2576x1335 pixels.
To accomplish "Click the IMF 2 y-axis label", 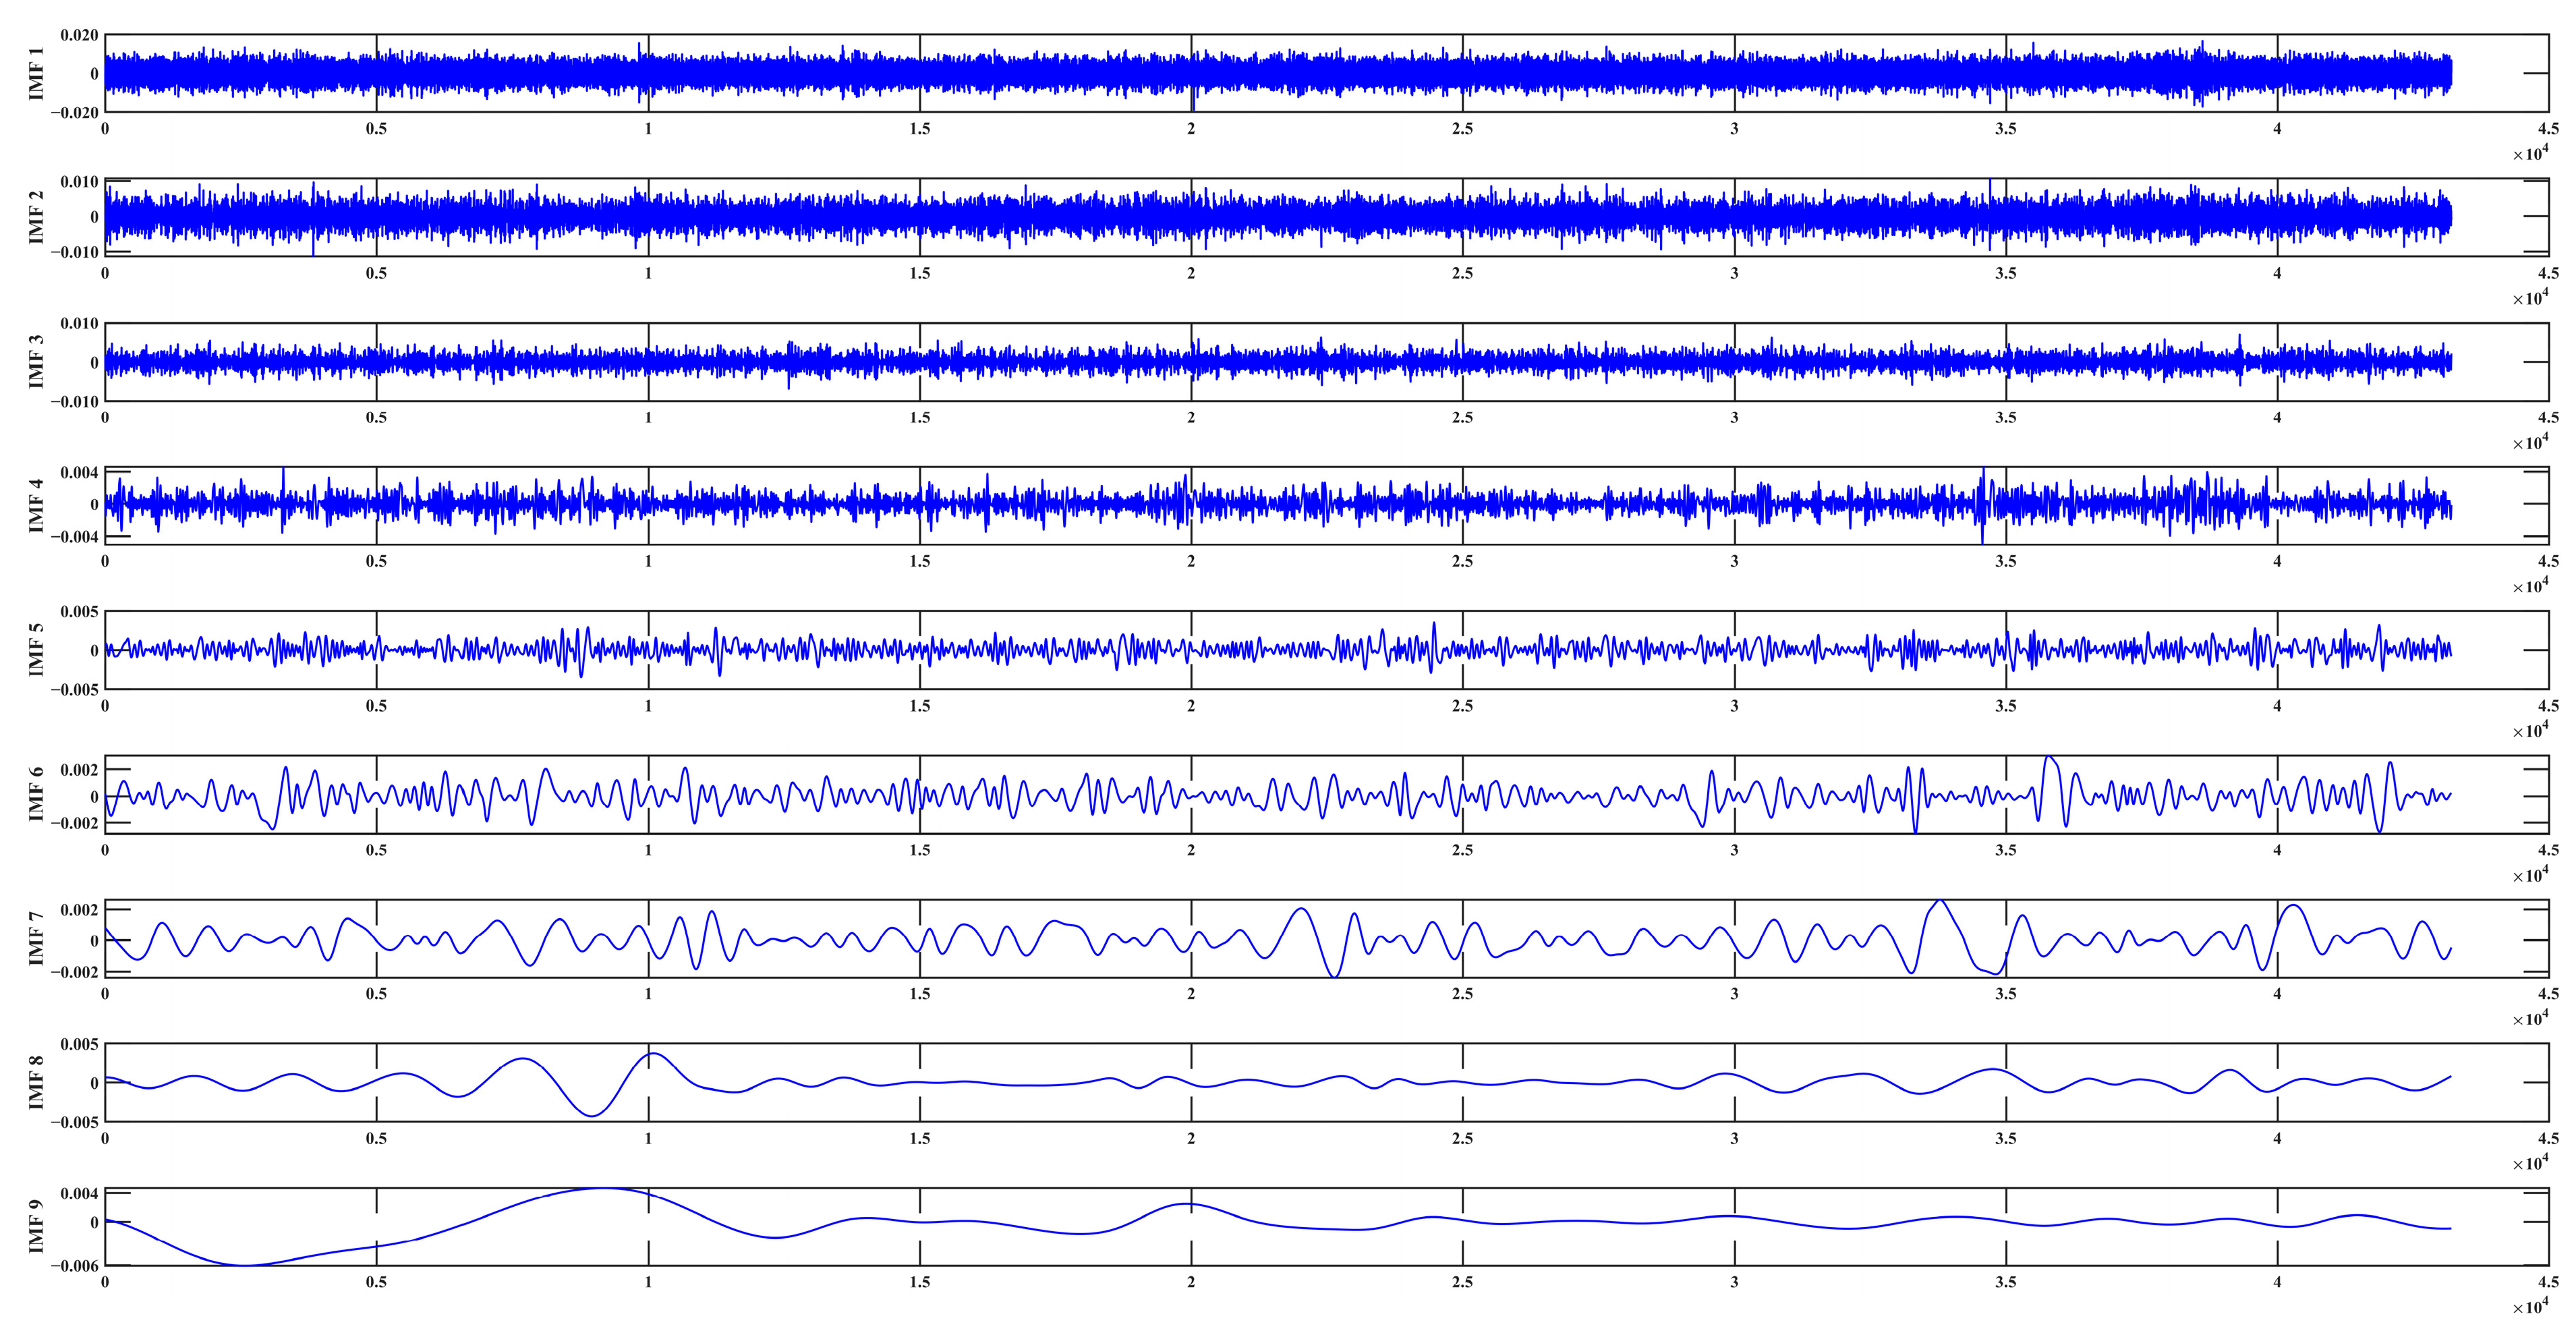I will pyautogui.click(x=36, y=217).
